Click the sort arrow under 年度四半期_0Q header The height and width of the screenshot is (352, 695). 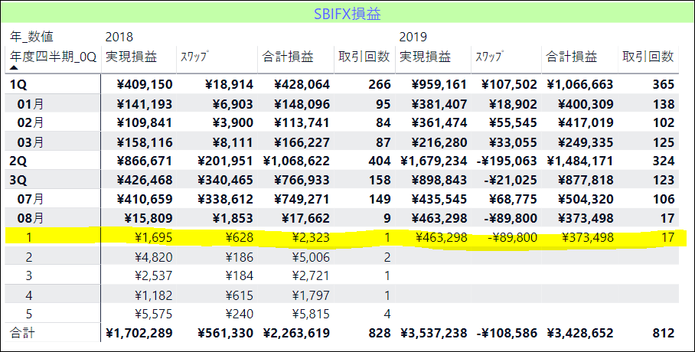pos(14,67)
